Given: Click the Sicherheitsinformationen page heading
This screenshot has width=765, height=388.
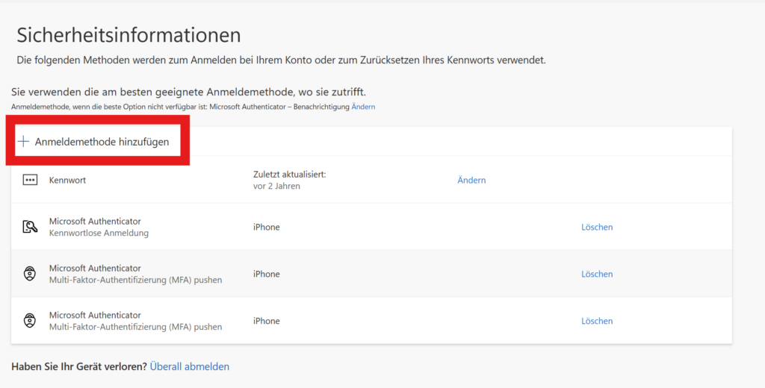Looking at the screenshot, I should 128,35.
